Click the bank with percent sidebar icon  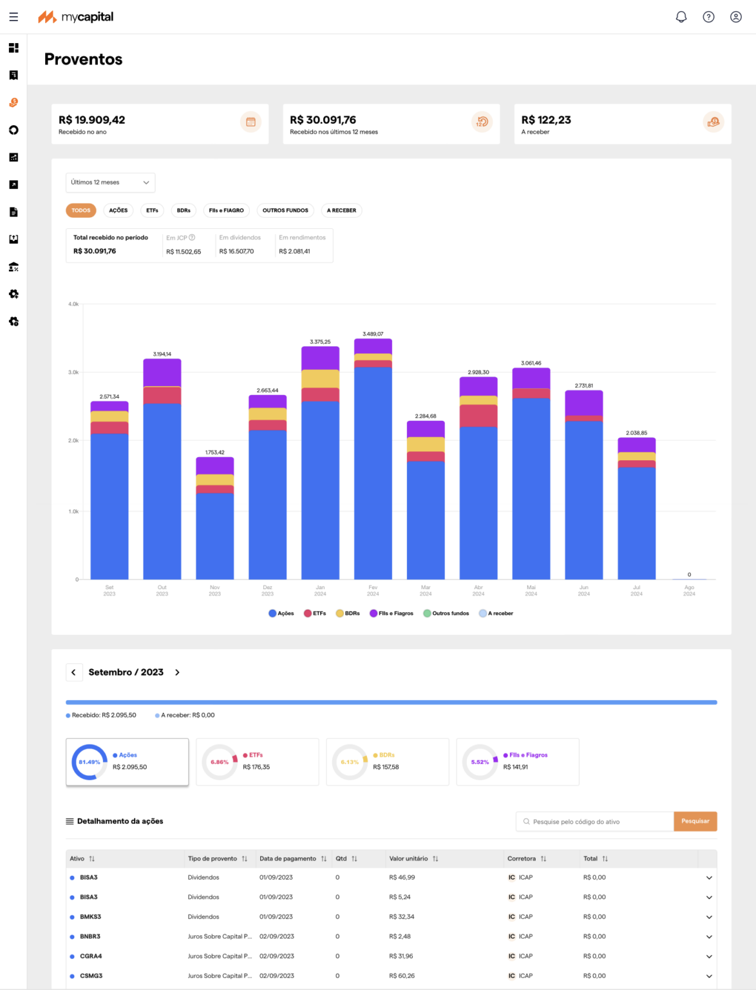(x=14, y=267)
